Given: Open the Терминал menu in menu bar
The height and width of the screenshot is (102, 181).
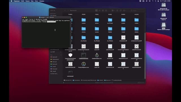Looking at the screenshot, I should point(17,1).
